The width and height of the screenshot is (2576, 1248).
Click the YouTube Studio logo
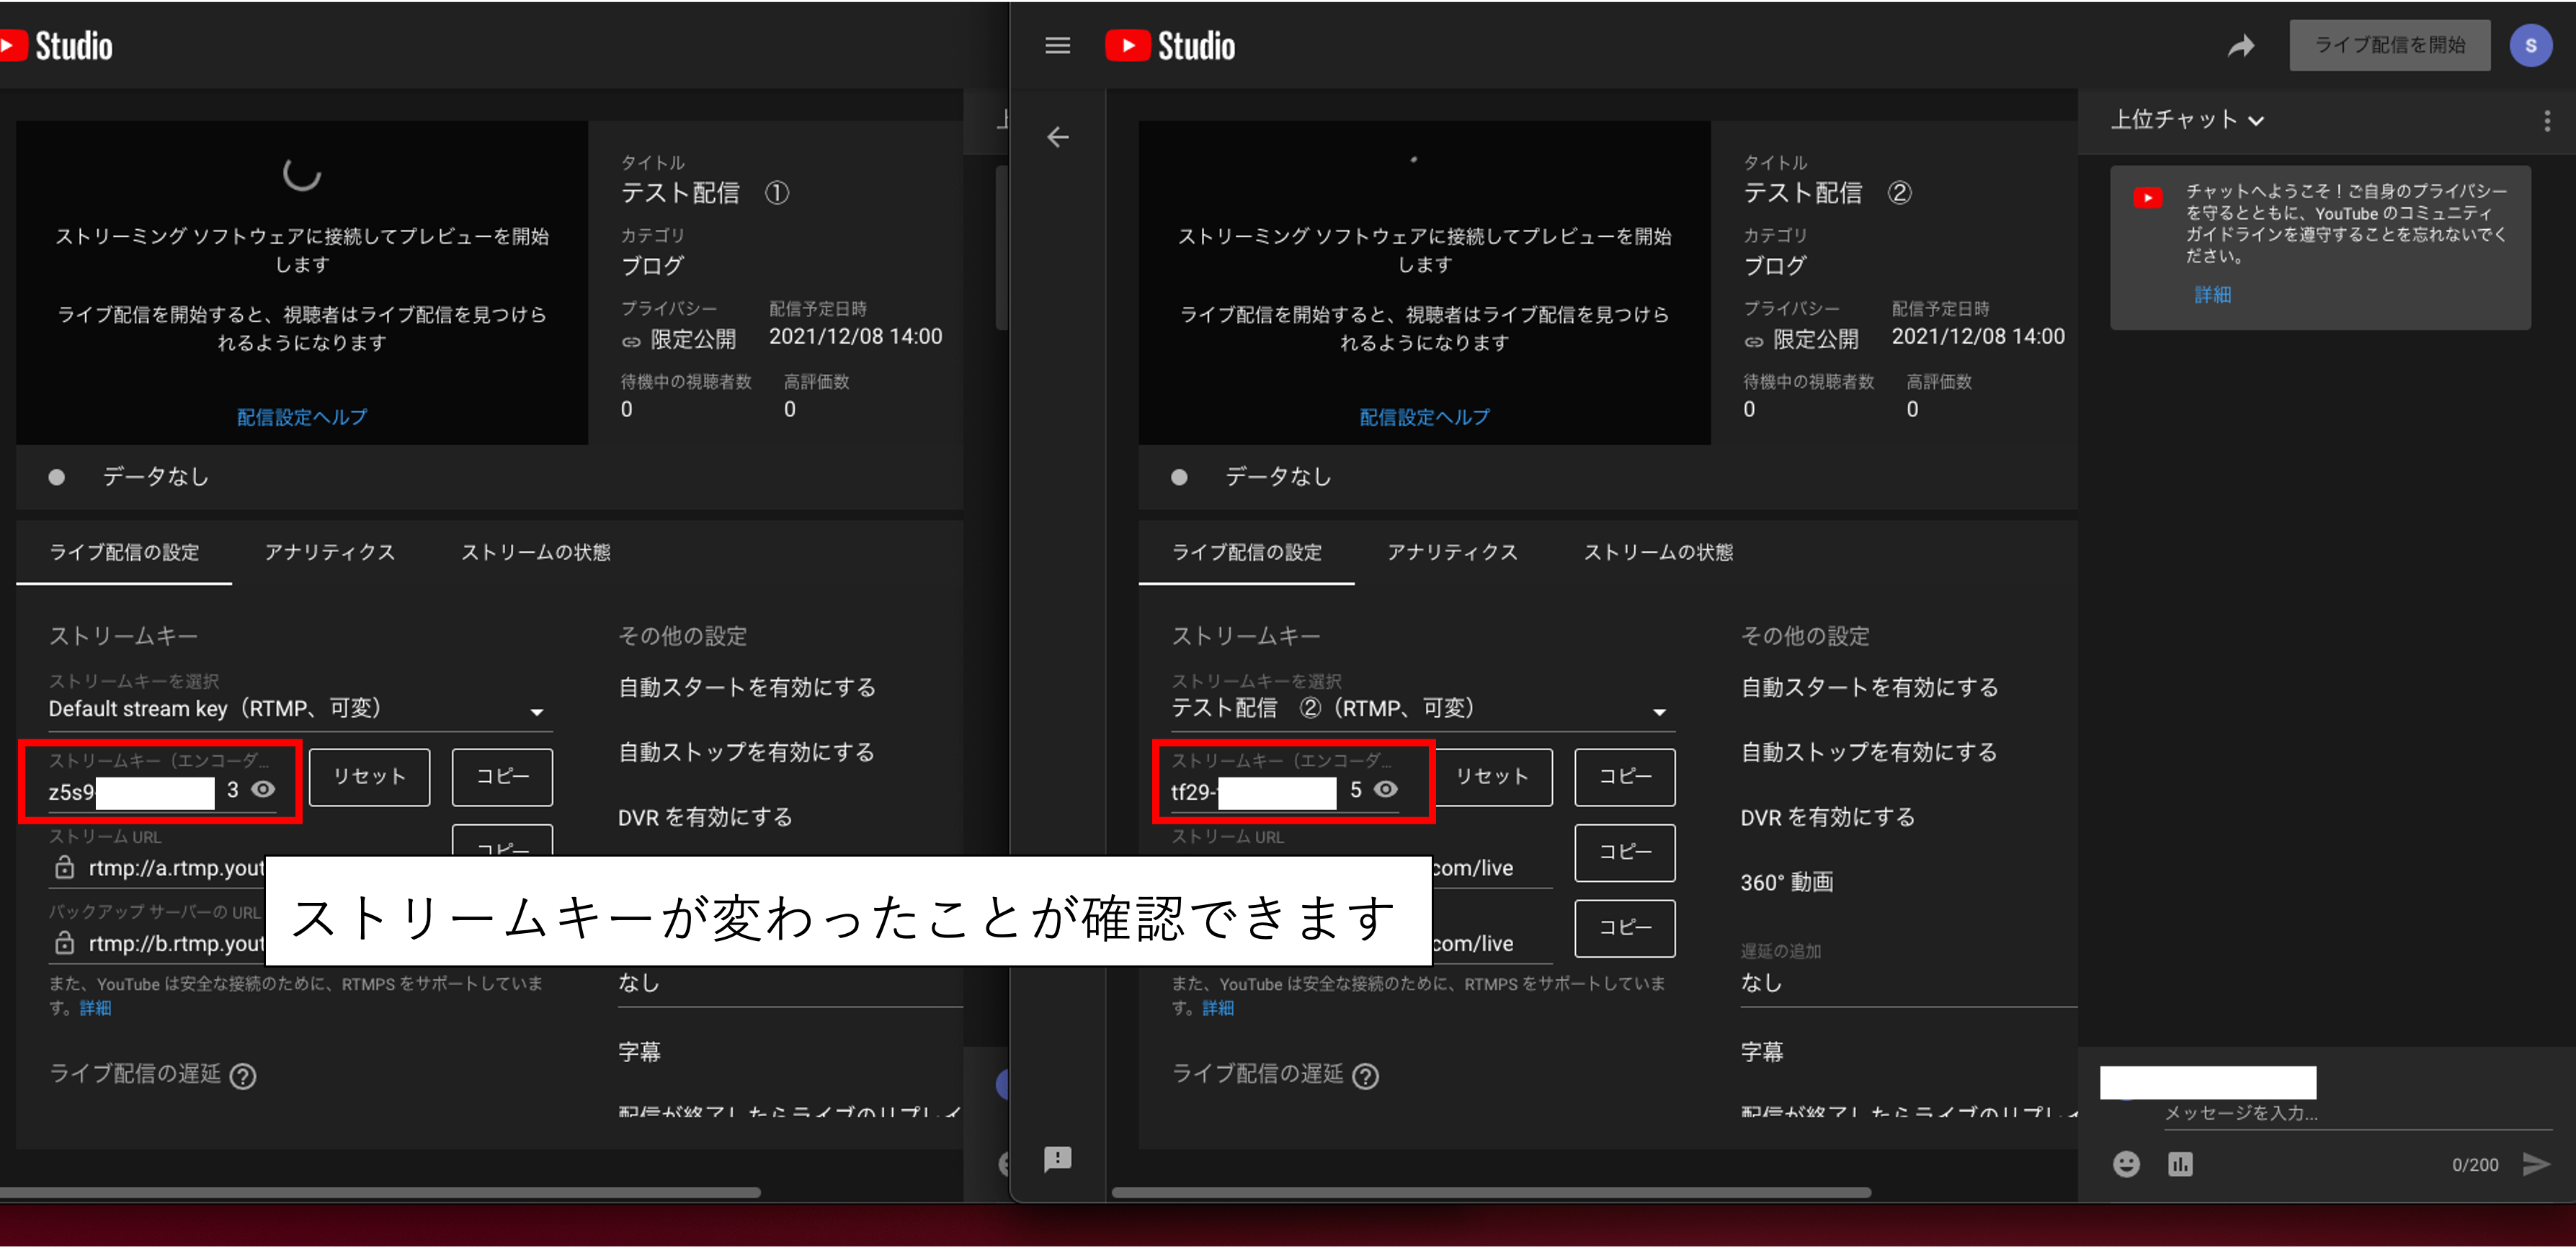[1170, 45]
